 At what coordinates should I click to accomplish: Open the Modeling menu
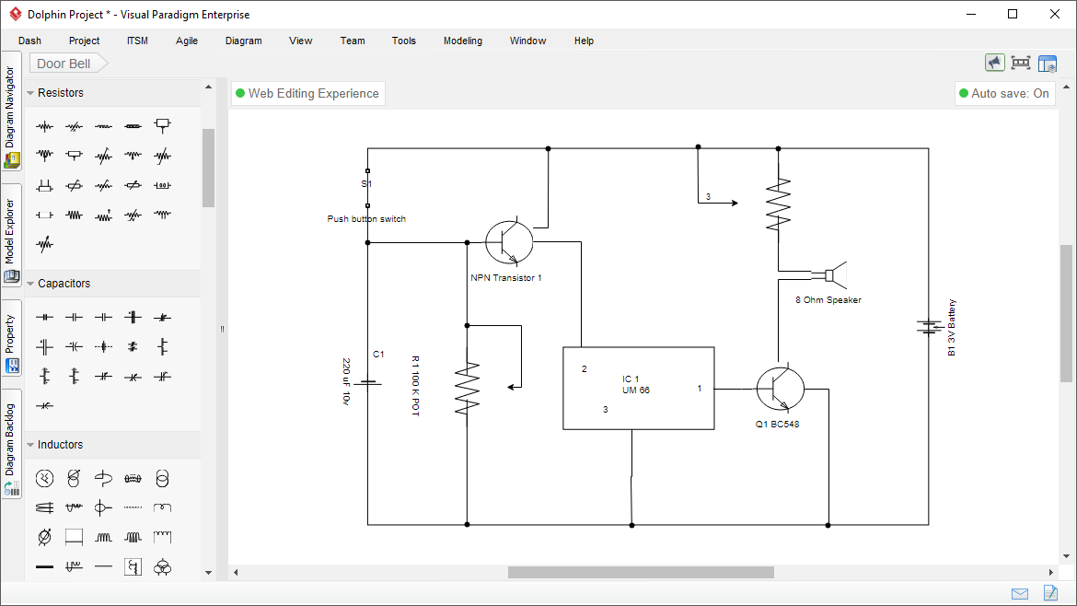(x=462, y=41)
